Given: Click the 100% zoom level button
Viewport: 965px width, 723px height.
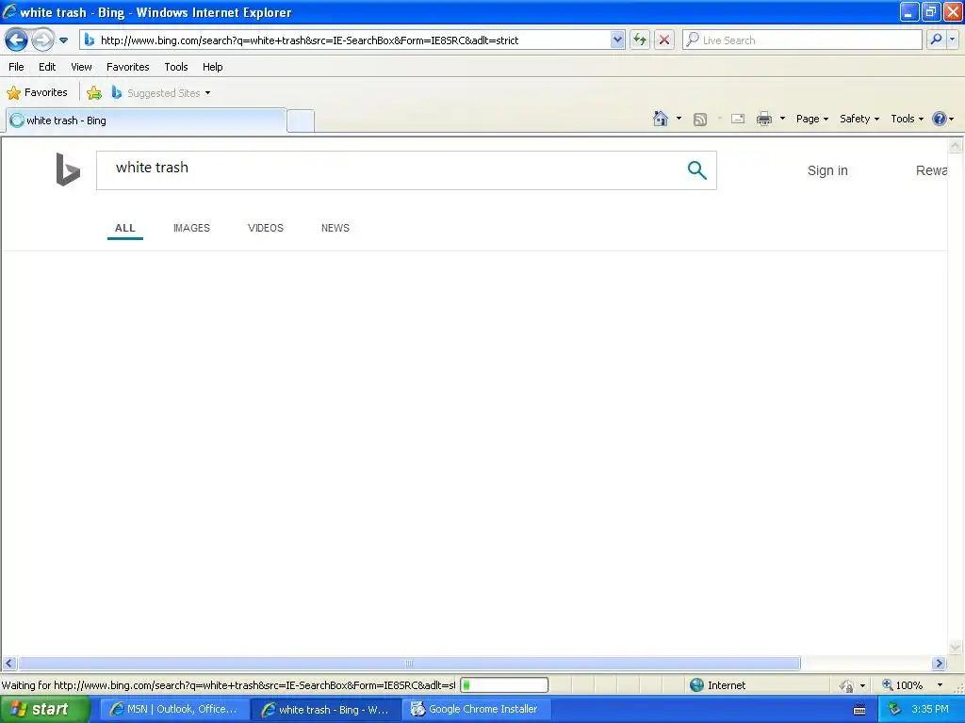Looking at the screenshot, I should 903,685.
